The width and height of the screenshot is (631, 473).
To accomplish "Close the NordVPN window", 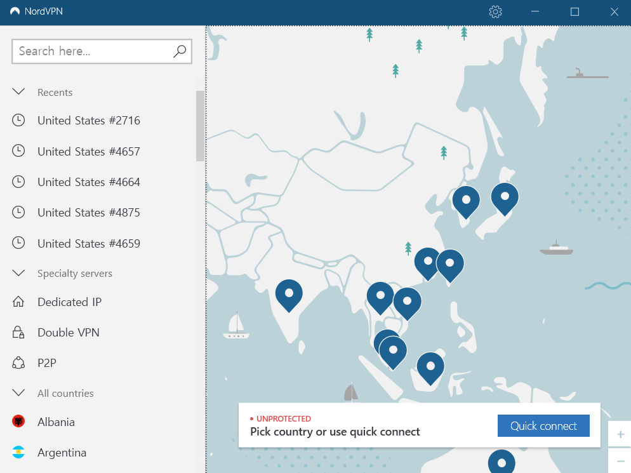I will tap(614, 11).
